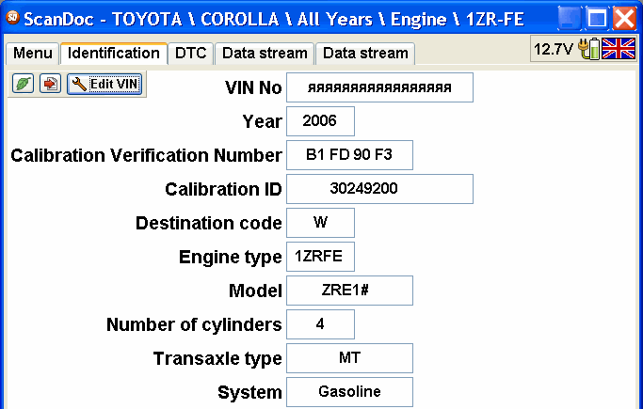This screenshot has height=409, width=643.
Task: Click the red arrow export icon
Action: pos(50,84)
